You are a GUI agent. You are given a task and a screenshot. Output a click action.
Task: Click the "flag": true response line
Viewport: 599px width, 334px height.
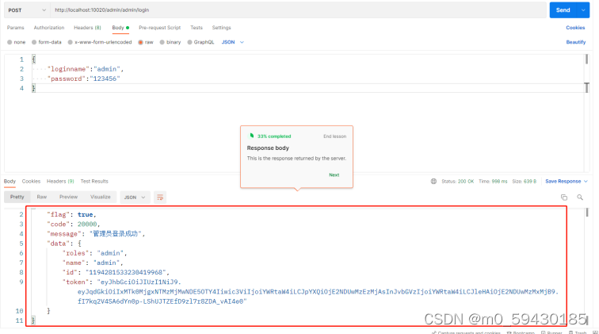tap(71, 215)
